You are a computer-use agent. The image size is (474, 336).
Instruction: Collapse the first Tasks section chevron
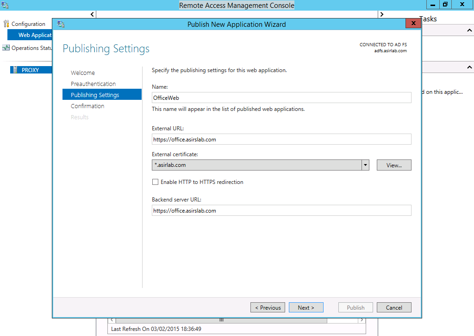tap(469, 30)
